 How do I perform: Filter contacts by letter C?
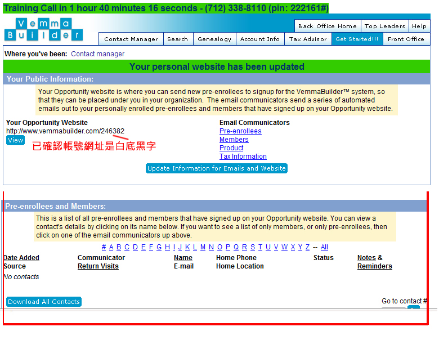click(x=127, y=247)
